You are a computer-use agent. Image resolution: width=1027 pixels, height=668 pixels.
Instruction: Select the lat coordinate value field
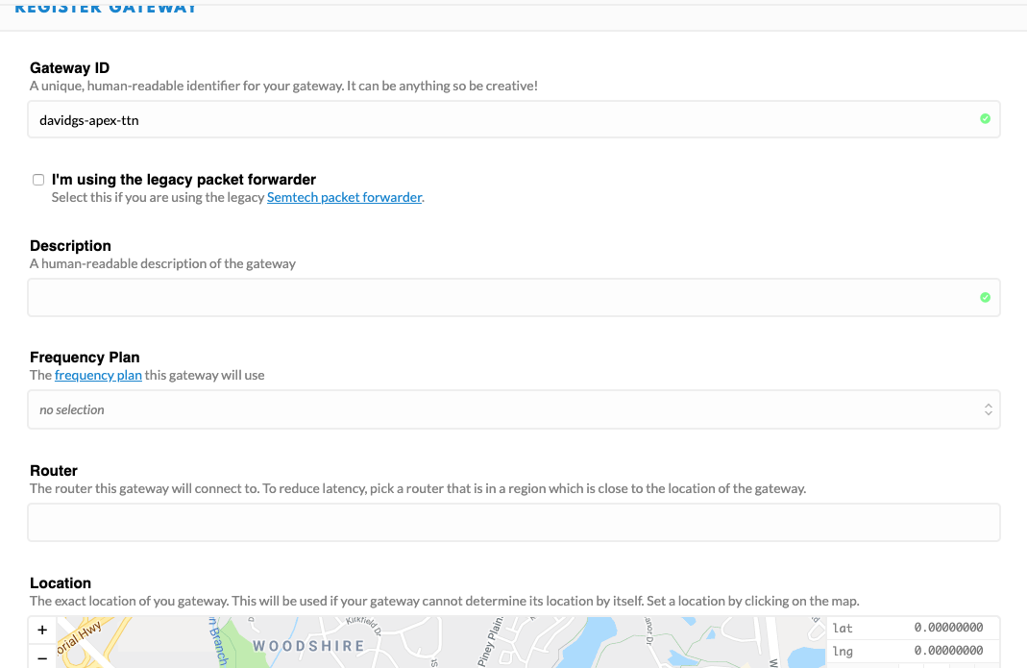946,628
